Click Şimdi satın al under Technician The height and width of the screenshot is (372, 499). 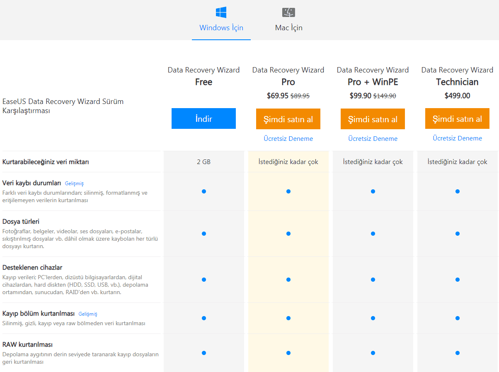click(457, 119)
